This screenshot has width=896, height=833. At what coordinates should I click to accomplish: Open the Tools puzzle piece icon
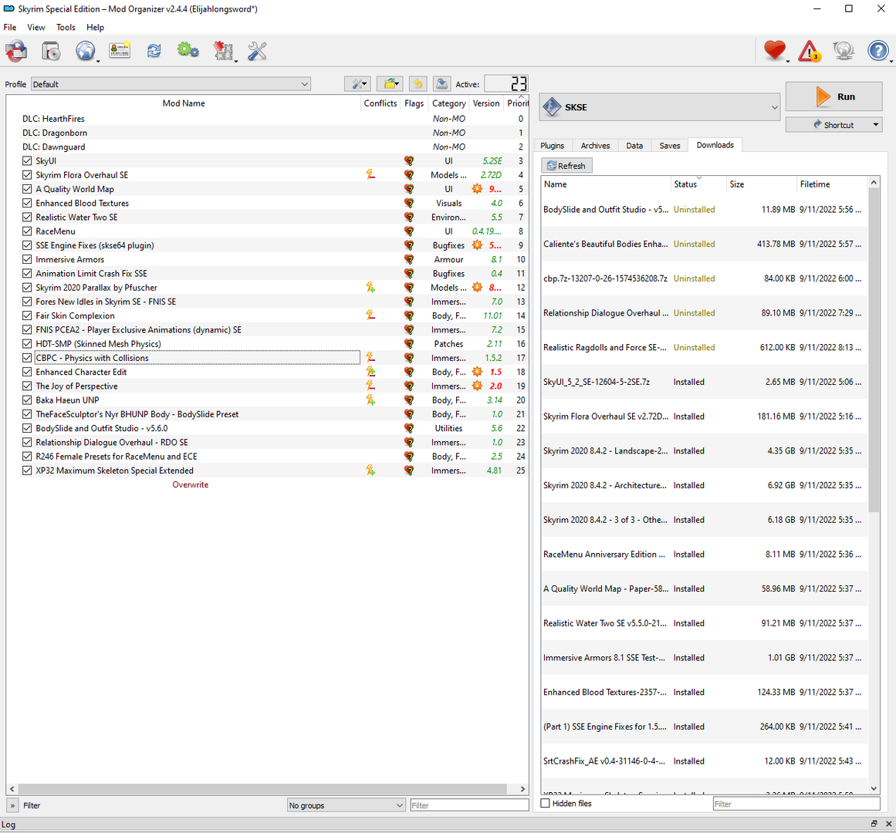223,51
